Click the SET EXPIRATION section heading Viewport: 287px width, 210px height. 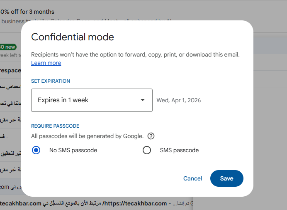coord(51,81)
